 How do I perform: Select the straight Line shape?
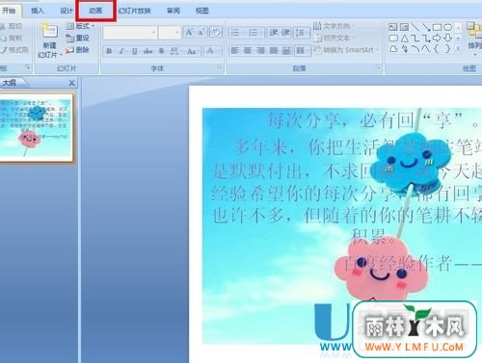tap(415, 27)
